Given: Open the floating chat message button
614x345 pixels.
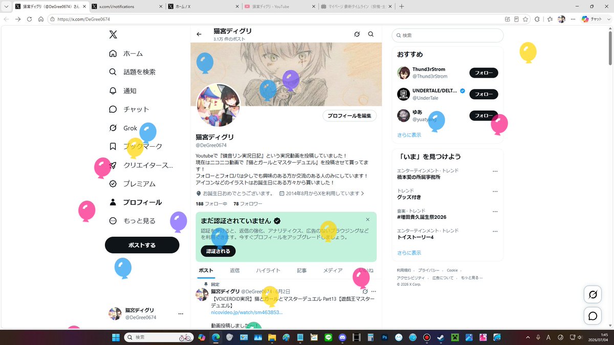Looking at the screenshot, I should click(593, 316).
